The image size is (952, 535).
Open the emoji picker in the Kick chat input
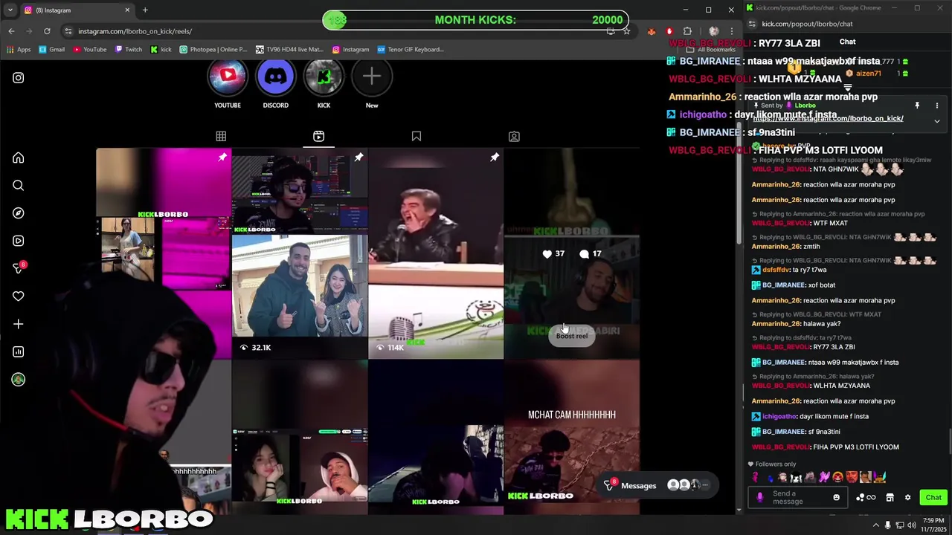[837, 498]
